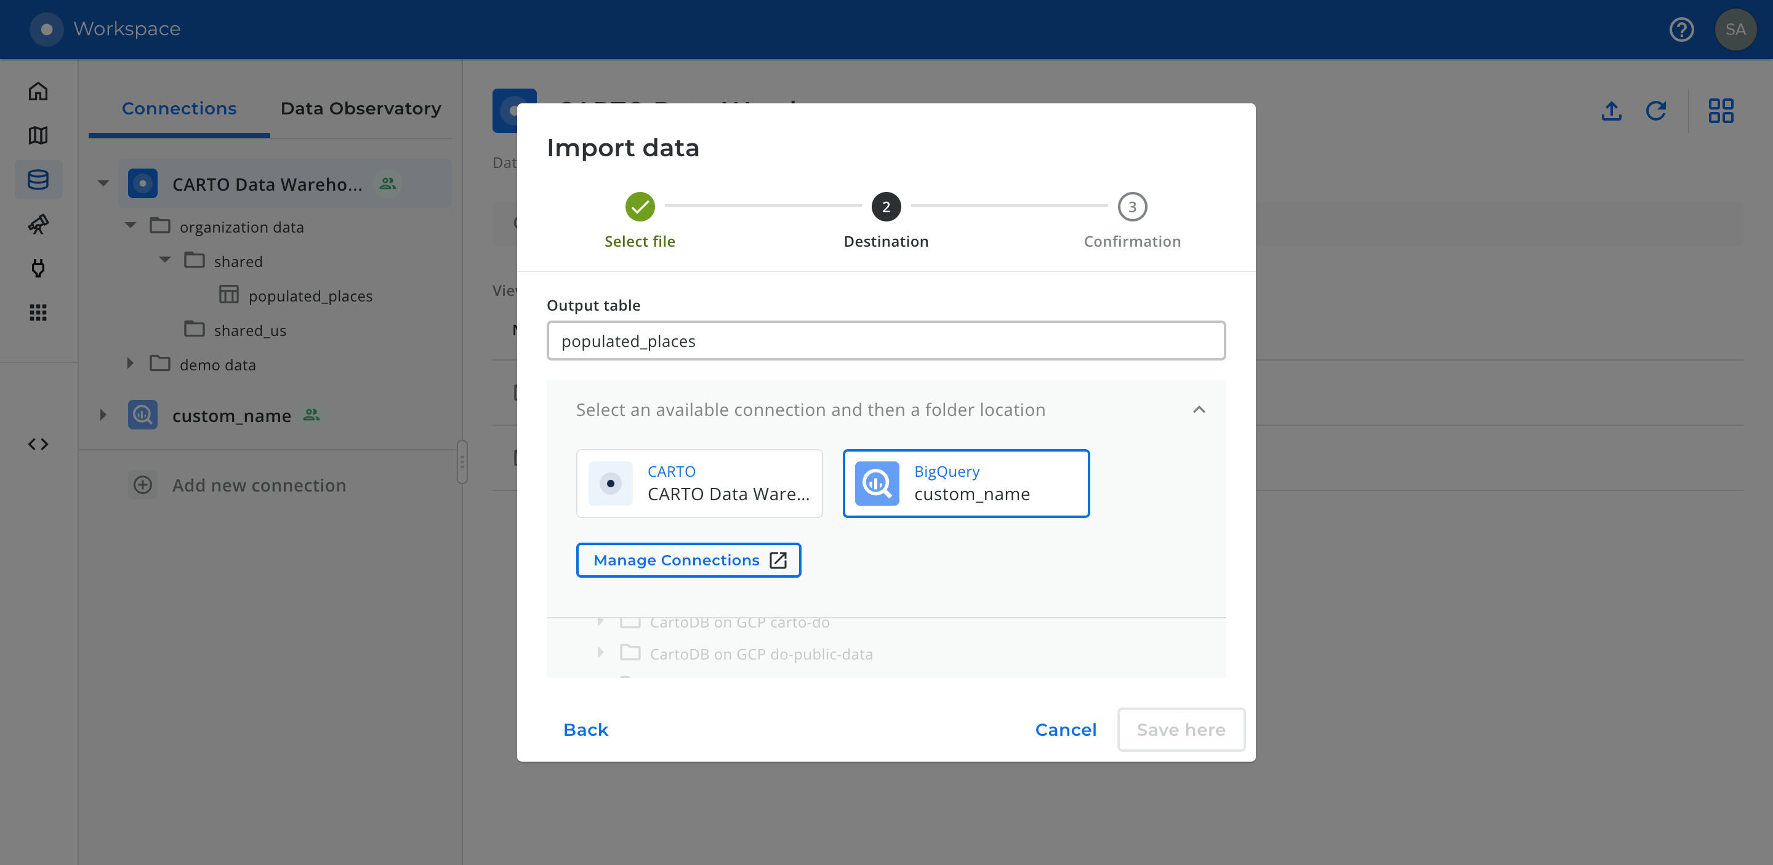This screenshot has height=865, width=1773.
Task: Select the shared_us folder
Action: (x=250, y=331)
